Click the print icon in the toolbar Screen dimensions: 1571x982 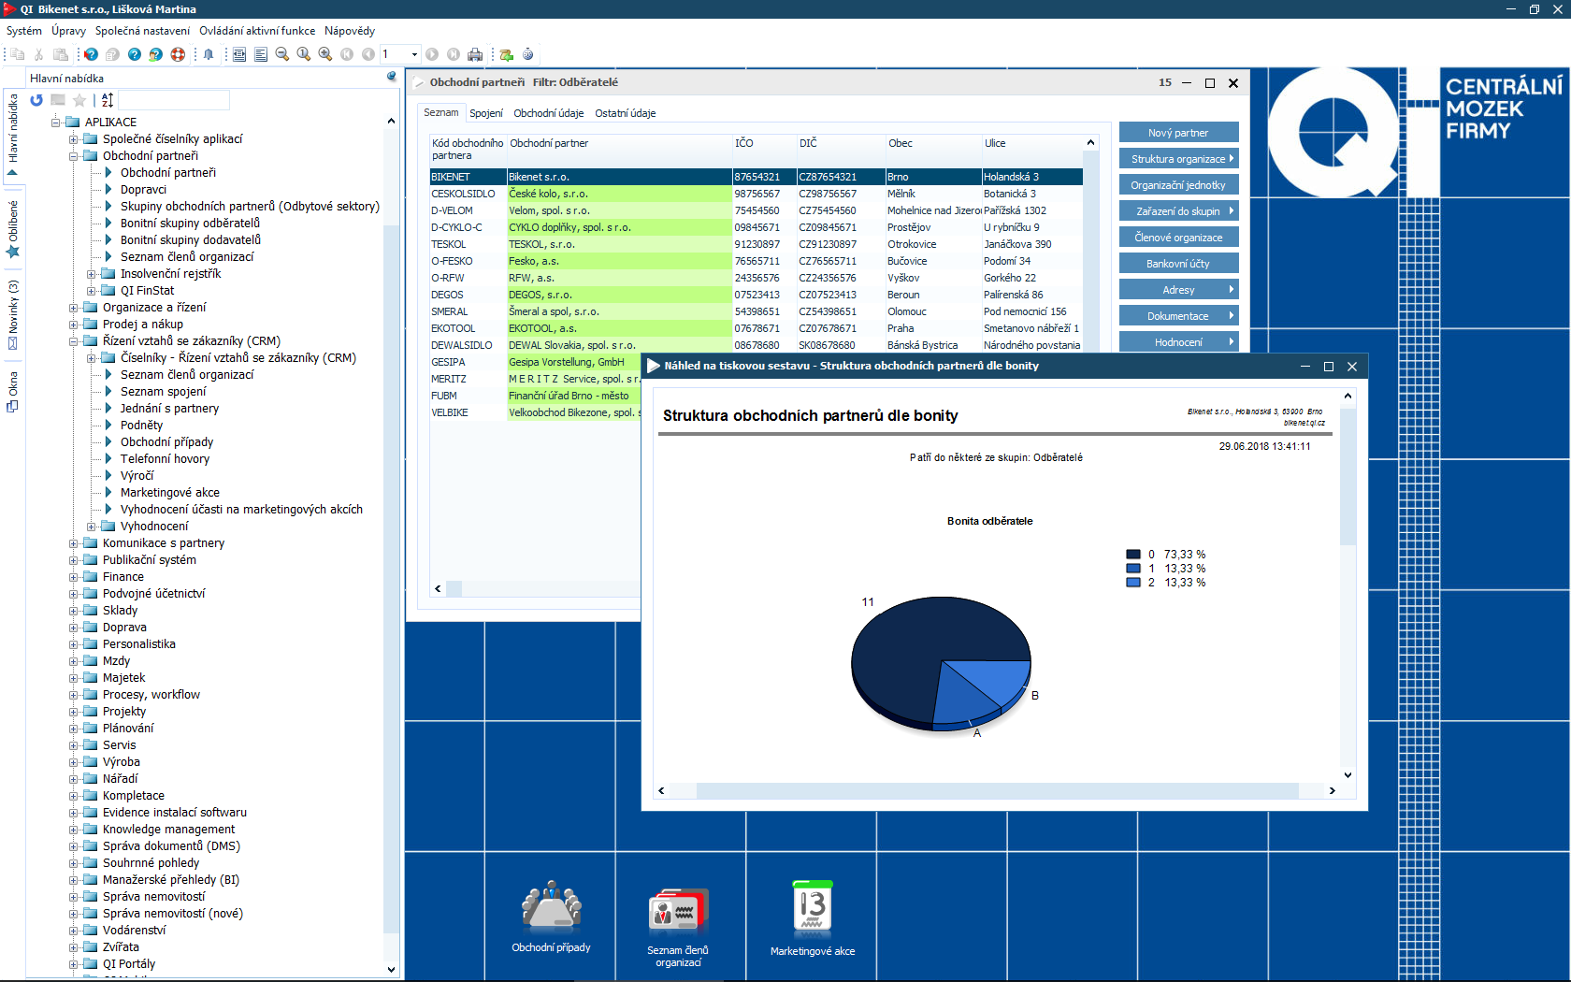pos(475,54)
